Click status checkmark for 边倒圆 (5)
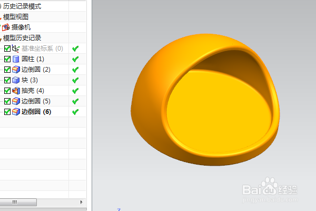316x211 pixels. [75, 101]
